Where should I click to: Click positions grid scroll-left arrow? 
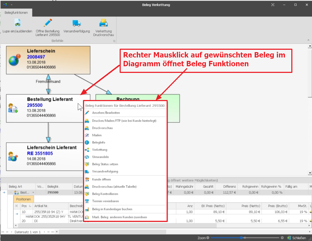(16, 226)
